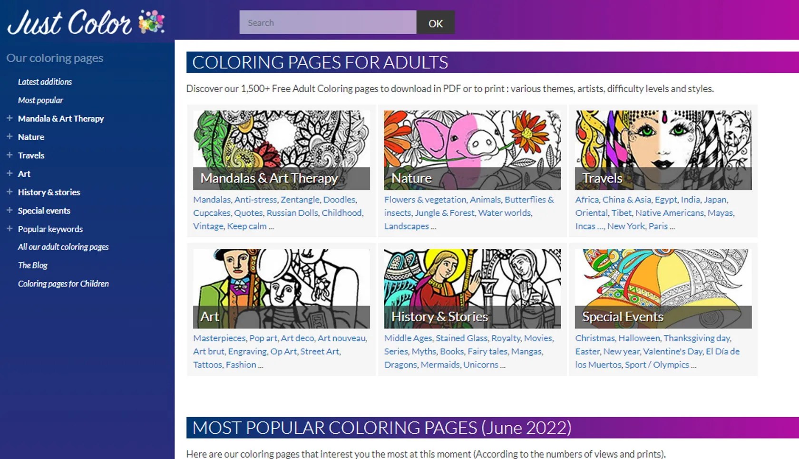
Task: Open the Travels category thumbnail
Action: coord(663,150)
